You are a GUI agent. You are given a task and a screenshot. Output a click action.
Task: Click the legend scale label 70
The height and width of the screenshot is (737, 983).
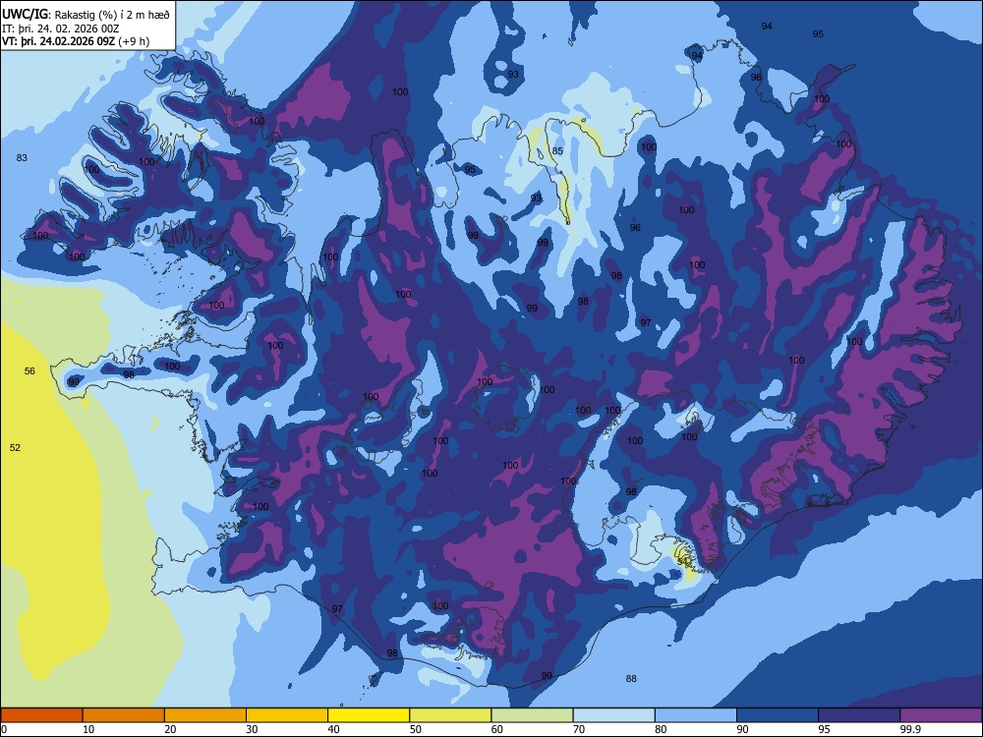(579, 729)
